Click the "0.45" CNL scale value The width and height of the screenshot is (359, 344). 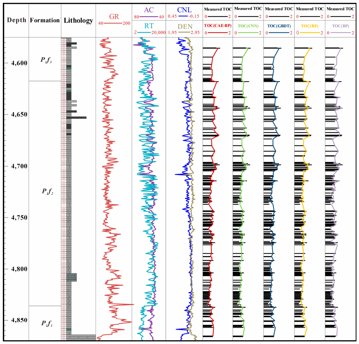pyautogui.click(x=172, y=16)
